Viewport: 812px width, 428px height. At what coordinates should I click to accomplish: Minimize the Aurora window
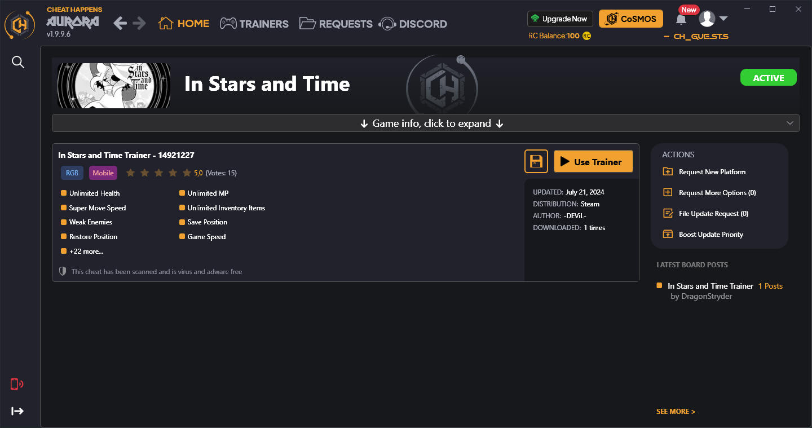coord(747,9)
